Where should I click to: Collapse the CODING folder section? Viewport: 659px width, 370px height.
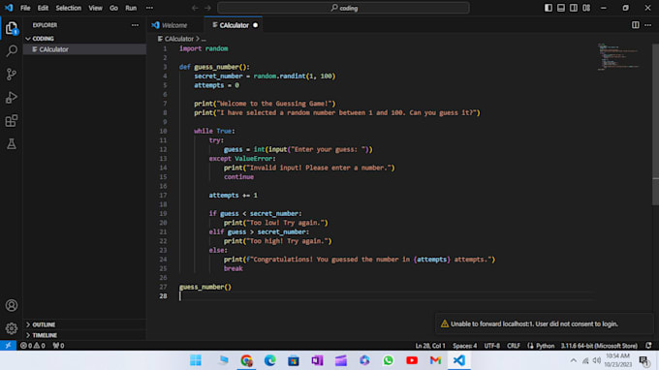pyautogui.click(x=84, y=39)
